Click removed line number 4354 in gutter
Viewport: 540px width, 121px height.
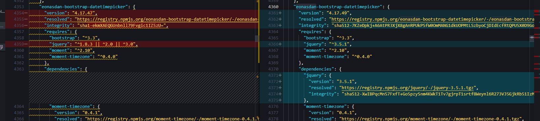[19, 13]
